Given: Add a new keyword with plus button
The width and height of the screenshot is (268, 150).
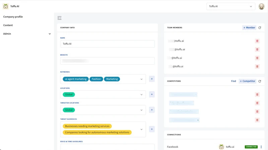Looking at the screenshot, I should [152, 79].
